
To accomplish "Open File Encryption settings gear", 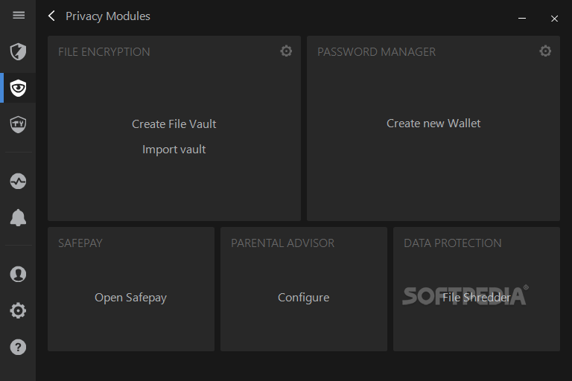I will 286,51.
